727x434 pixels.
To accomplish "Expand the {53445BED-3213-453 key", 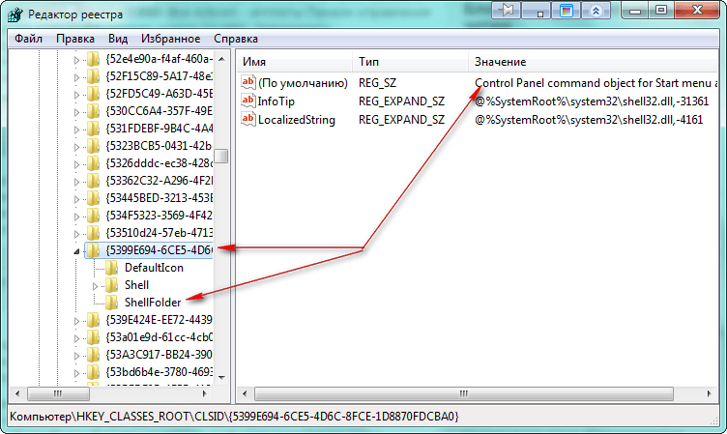I will click(x=76, y=199).
